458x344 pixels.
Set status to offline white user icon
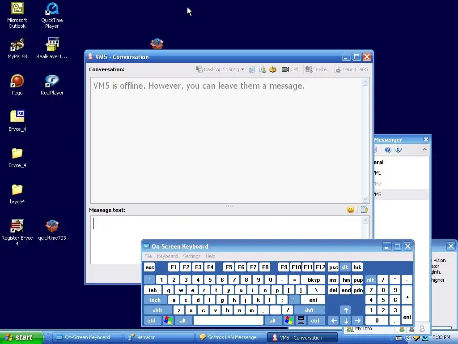[x=422, y=329]
